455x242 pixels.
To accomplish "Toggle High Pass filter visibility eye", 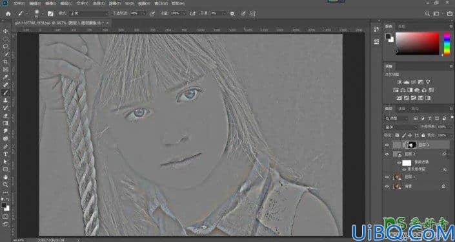I will 404,169.
